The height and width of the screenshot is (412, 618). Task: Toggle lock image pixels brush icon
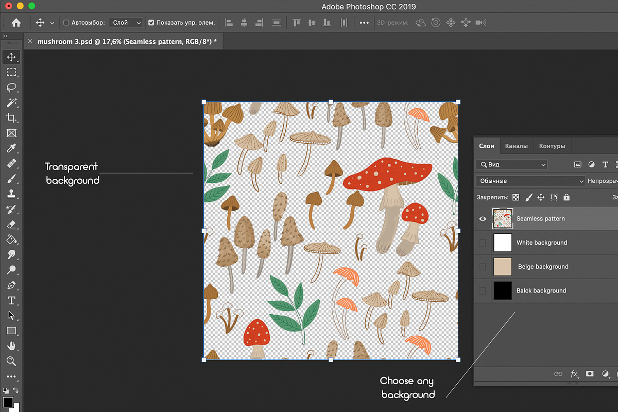click(x=528, y=197)
